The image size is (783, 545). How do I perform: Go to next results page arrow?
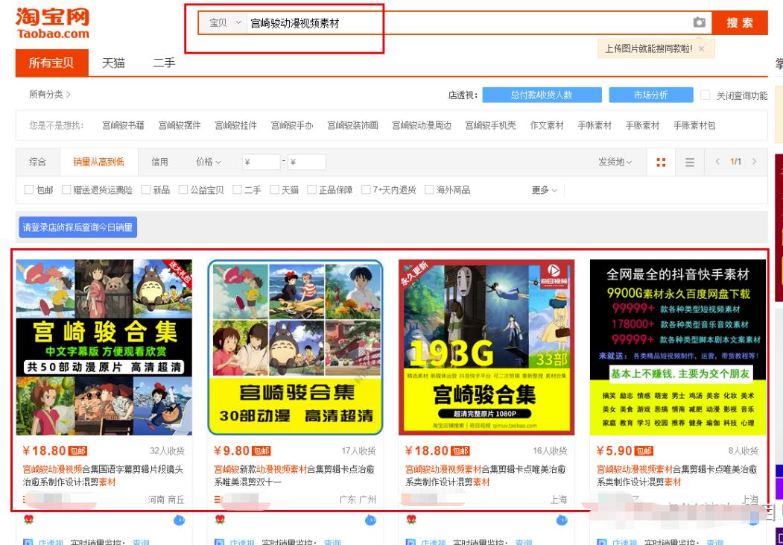754,161
